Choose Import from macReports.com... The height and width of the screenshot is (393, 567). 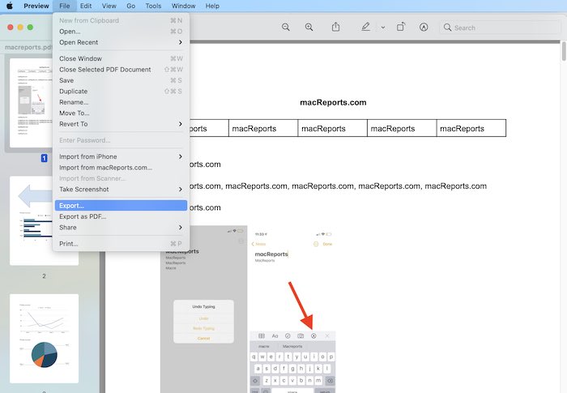pyautogui.click(x=121, y=168)
